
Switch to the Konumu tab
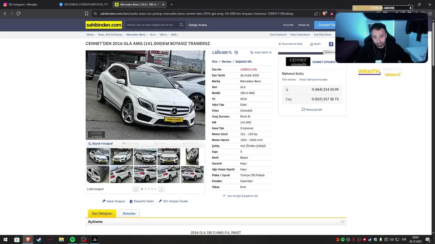[x=129, y=213]
